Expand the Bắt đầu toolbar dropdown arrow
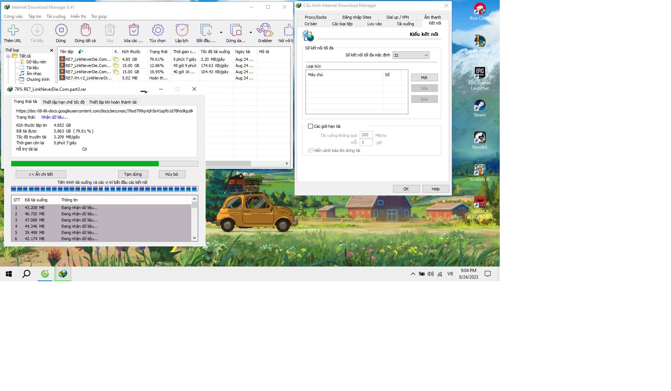This screenshot has width=671, height=391. tap(221, 33)
